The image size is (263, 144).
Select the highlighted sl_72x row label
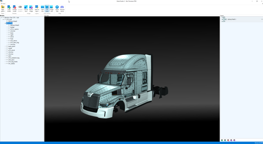10,23
